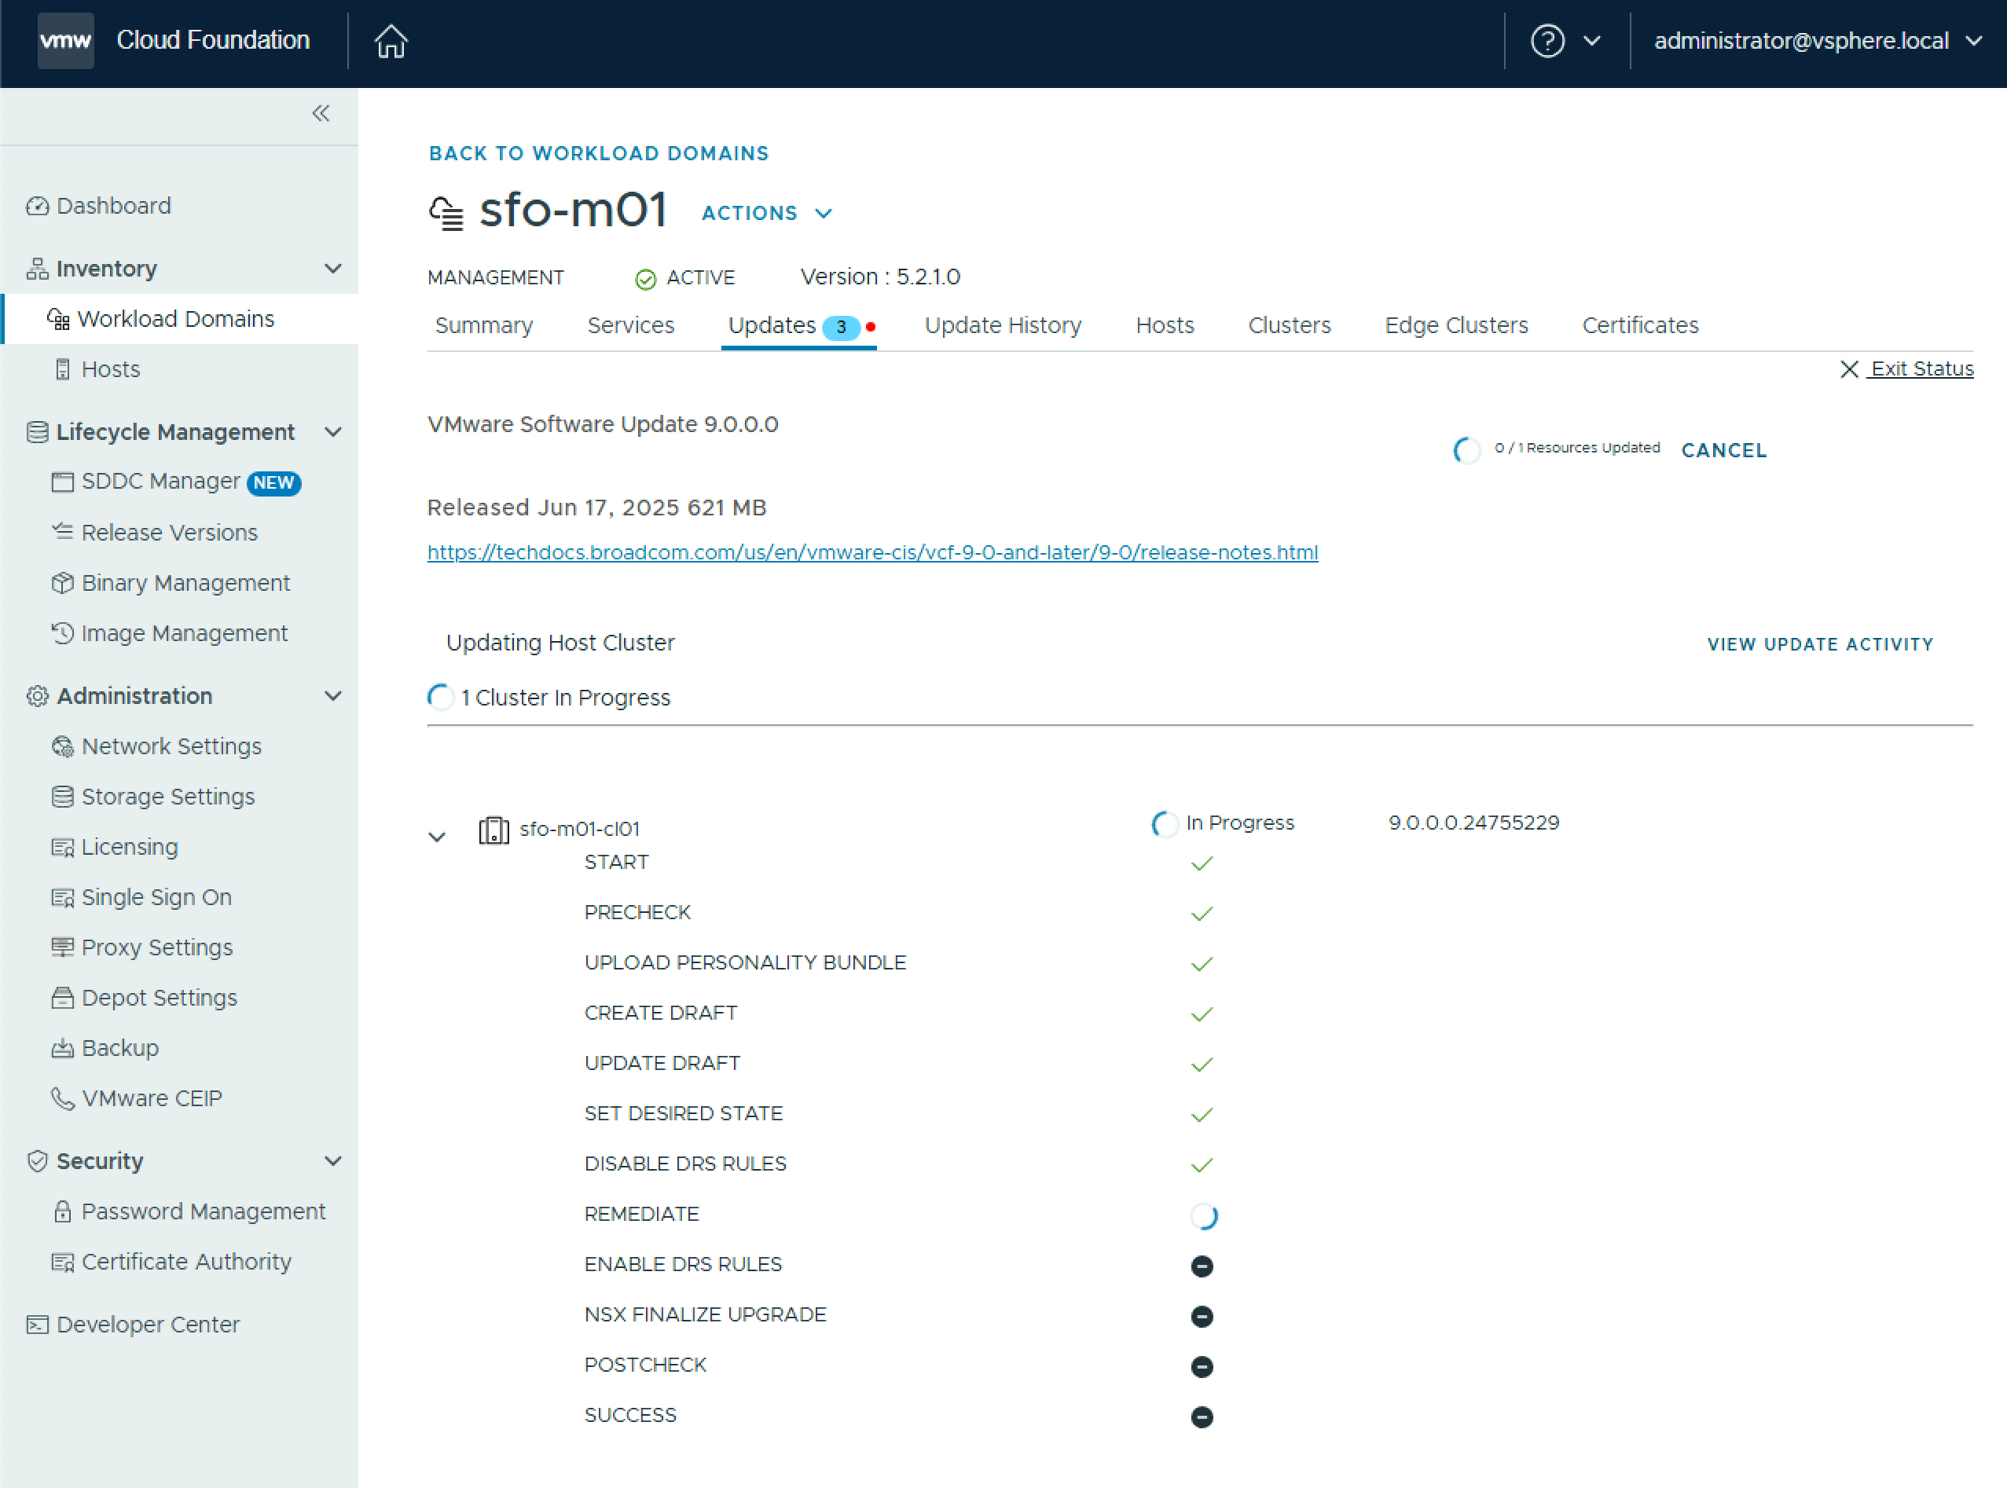Collapse the sidebar with double-chevron icon
The image size is (2007, 1488).
tap(321, 113)
